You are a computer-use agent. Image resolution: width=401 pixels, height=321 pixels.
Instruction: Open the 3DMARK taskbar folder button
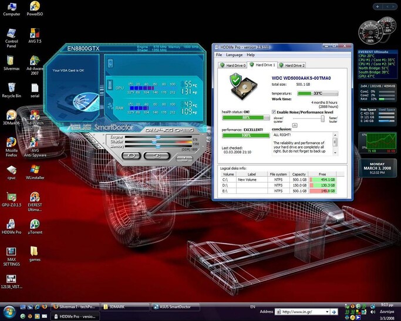coord(125,307)
